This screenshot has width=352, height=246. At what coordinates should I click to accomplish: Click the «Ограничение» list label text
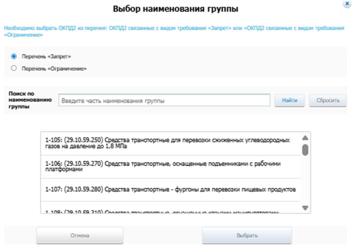pos(54,69)
